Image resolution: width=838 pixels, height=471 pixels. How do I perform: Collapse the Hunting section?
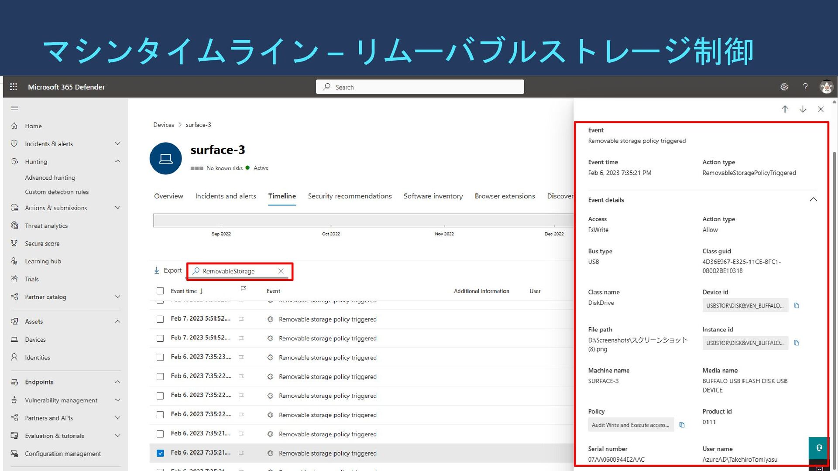pos(117,161)
